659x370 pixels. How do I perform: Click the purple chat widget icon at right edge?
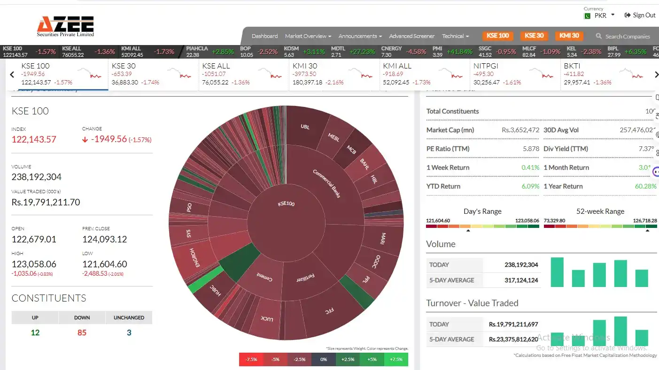[656, 172]
